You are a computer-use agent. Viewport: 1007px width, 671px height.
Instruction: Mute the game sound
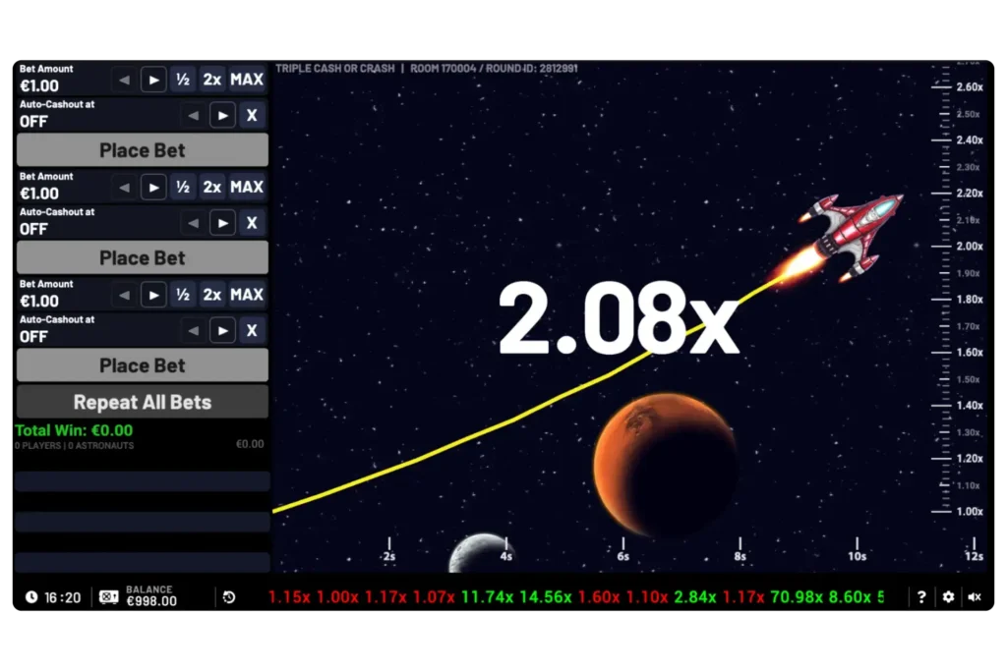pos(975,596)
